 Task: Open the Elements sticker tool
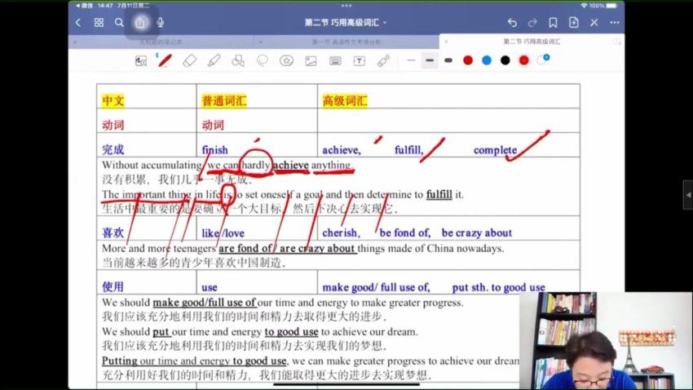tap(287, 60)
